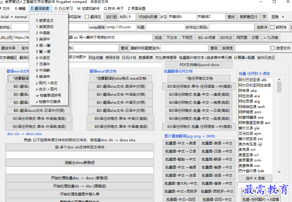Click the 选中 X 语言 button
This screenshot has height=202, width=292.
pos(255,178)
